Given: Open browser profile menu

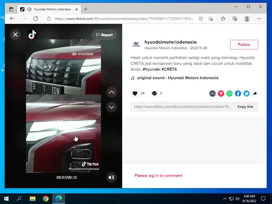Looking at the screenshot, I should (247, 19).
